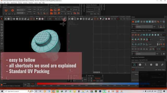Viewport: 167px width, 93px height.
Task: Click the globe icon at Select panel row end
Action: coord(164,22)
